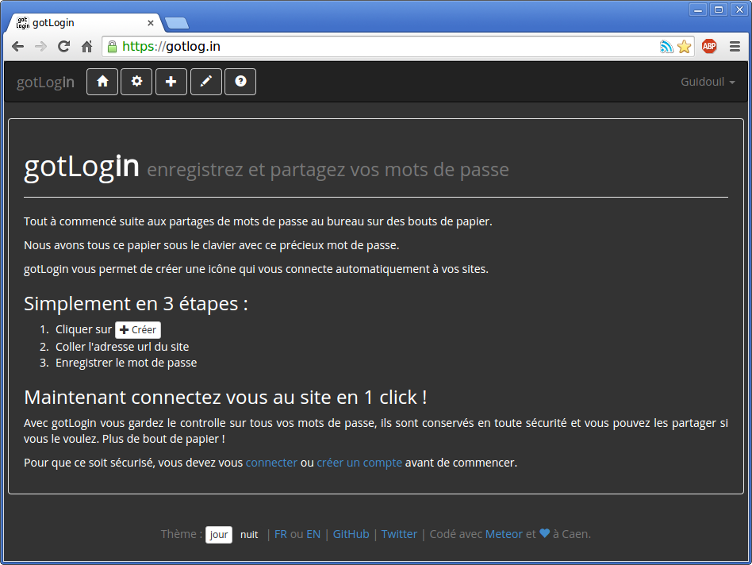Maximize the browser window
The width and height of the screenshot is (752, 565).
tap(719, 9)
